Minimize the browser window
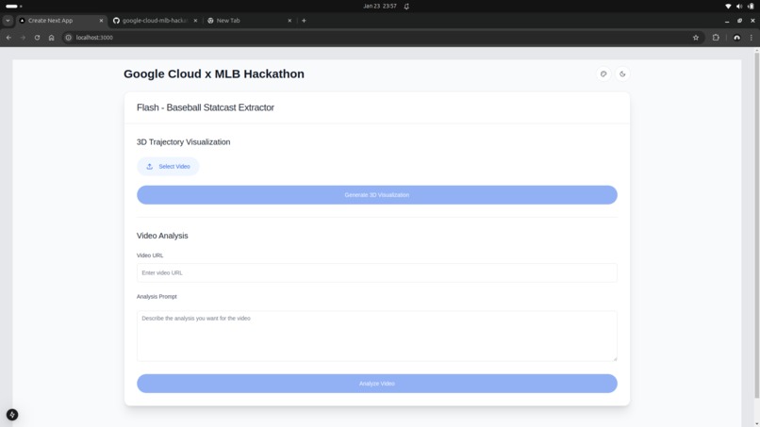The height and width of the screenshot is (427, 760). tap(727, 21)
